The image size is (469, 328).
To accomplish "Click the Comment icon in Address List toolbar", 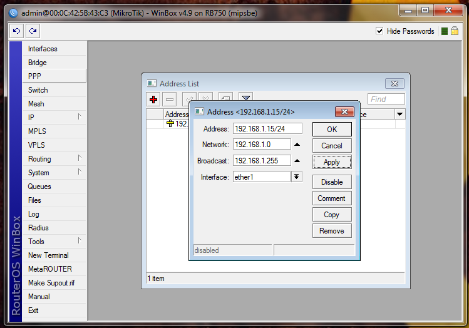I will (226, 97).
